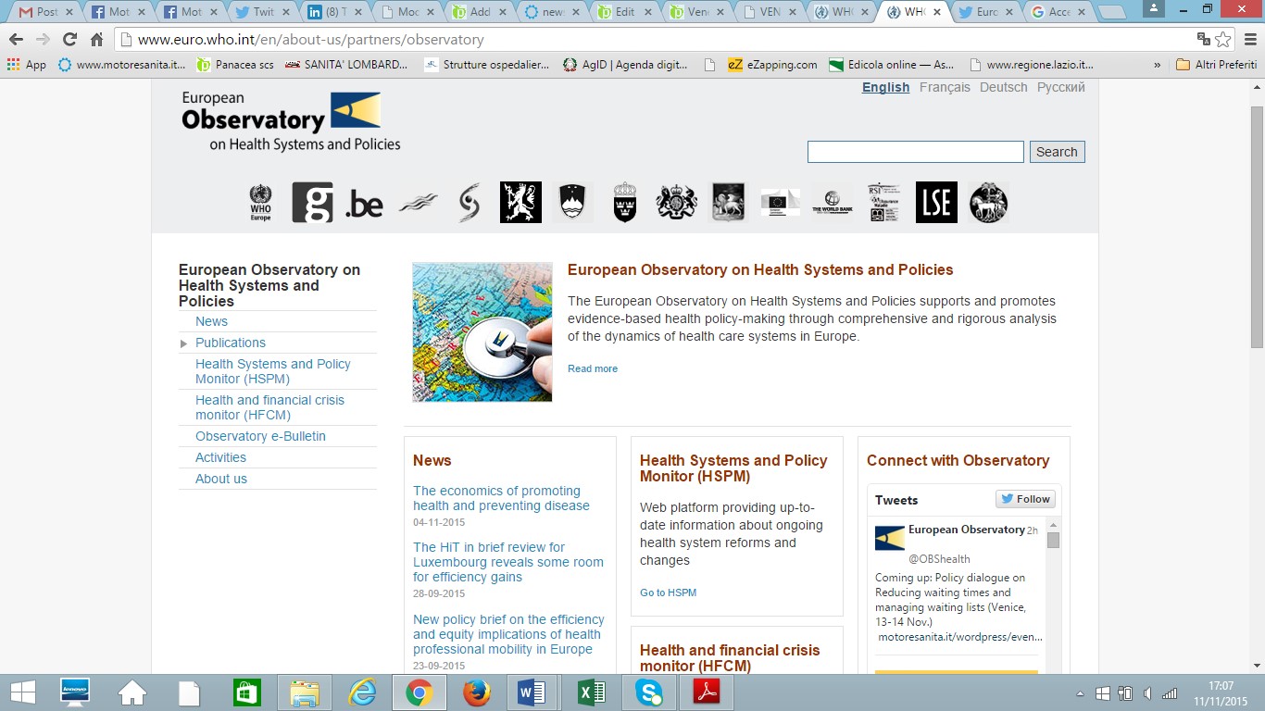This screenshot has width=1265, height=711.
Task: Click the UK royal coat of arms logo
Action: [676, 202]
